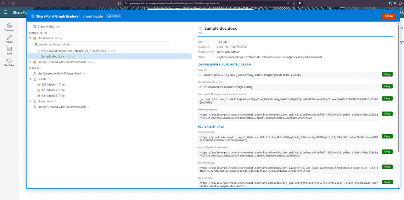Open Publish in the SharePoint sidebar

click(9, 39)
